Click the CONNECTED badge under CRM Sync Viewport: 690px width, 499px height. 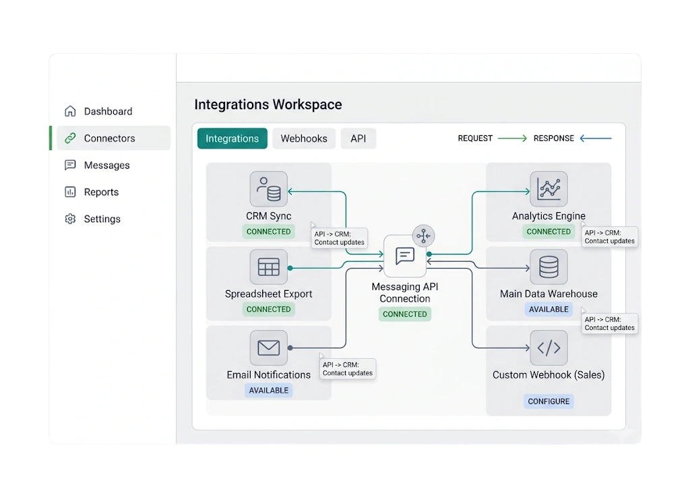[268, 232]
